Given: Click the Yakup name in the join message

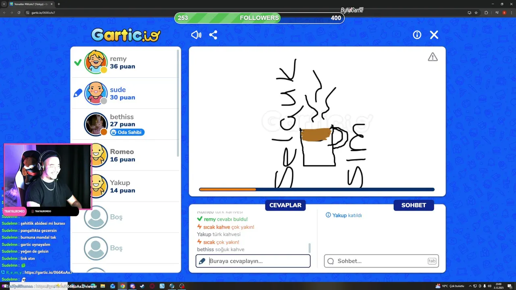Looking at the screenshot, I should click(x=339, y=215).
